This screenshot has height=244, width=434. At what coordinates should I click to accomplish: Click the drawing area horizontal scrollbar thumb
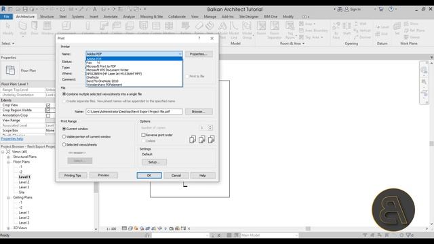308,228
